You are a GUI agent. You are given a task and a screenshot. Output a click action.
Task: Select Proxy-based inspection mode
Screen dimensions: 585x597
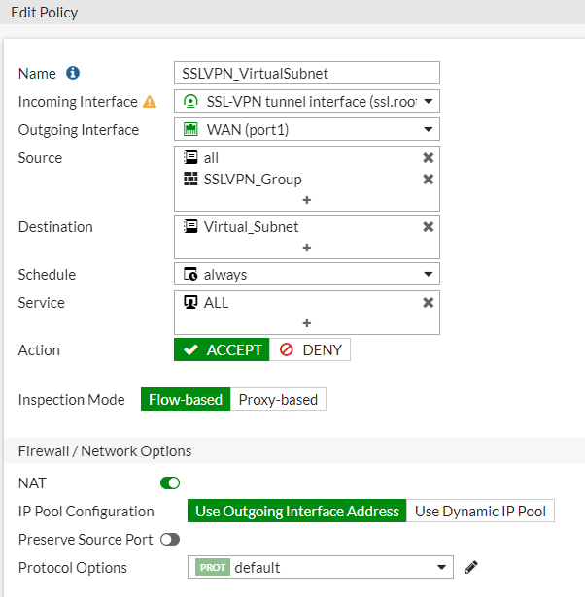click(278, 399)
